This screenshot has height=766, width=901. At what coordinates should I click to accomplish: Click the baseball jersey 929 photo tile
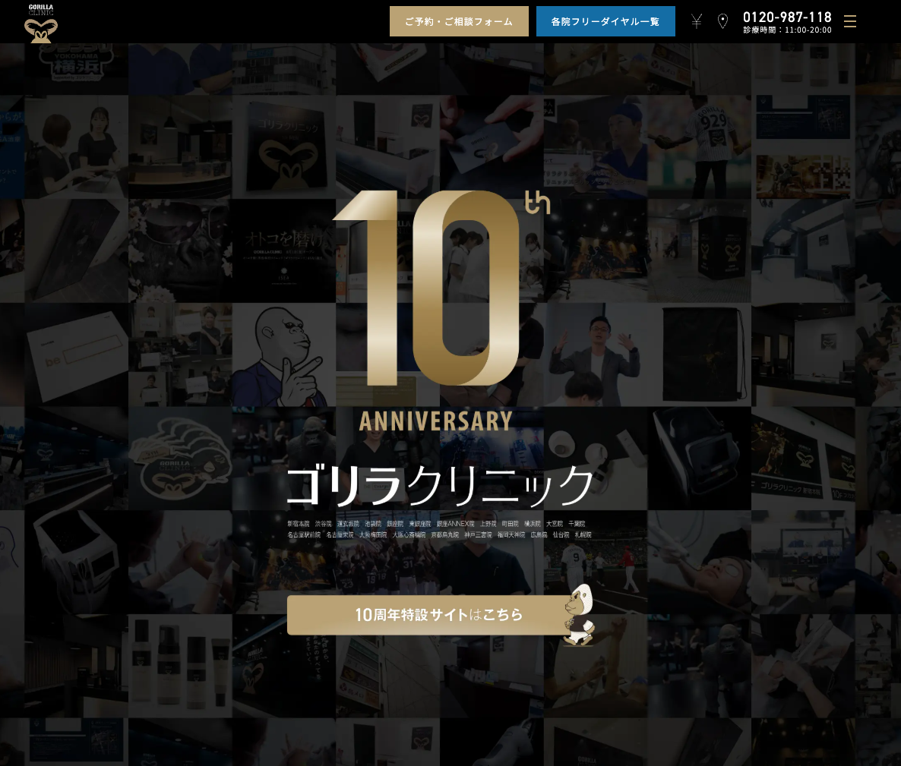[x=700, y=147]
